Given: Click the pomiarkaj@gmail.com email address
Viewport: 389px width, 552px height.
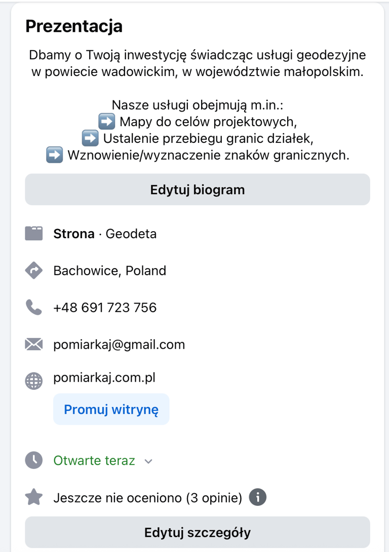Looking at the screenshot, I should click(x=119, y=345).
